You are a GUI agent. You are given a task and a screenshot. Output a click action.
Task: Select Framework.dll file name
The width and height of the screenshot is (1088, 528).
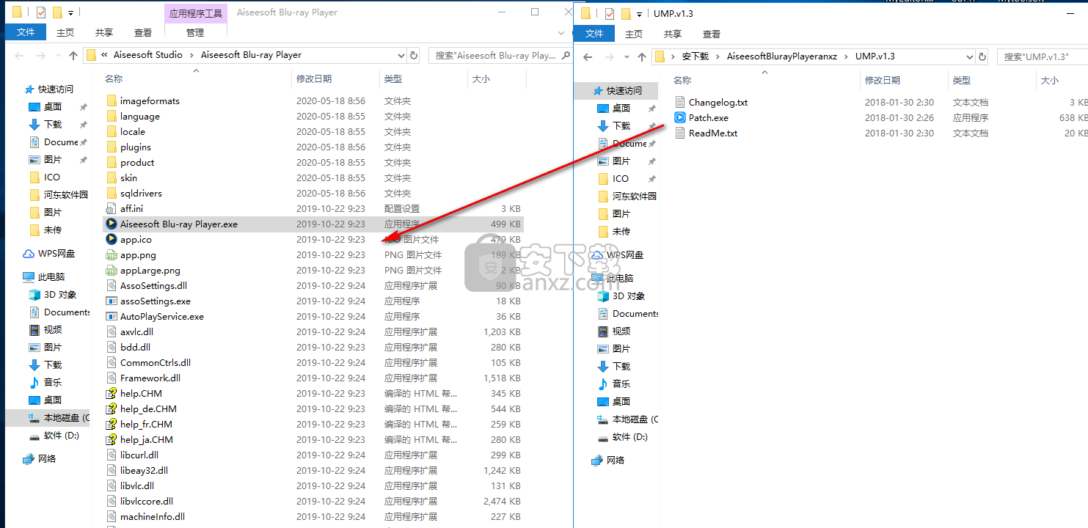(150, 378)
